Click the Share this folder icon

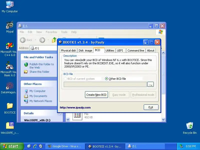tap(26, 72)
